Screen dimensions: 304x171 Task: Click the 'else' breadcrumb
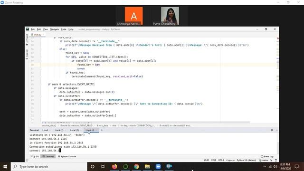(114, 125)
